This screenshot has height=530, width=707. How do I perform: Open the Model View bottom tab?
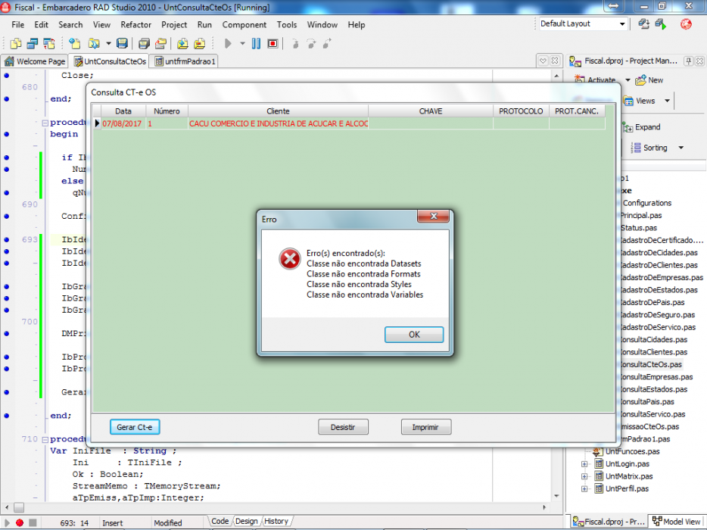(x=677, y=522)
